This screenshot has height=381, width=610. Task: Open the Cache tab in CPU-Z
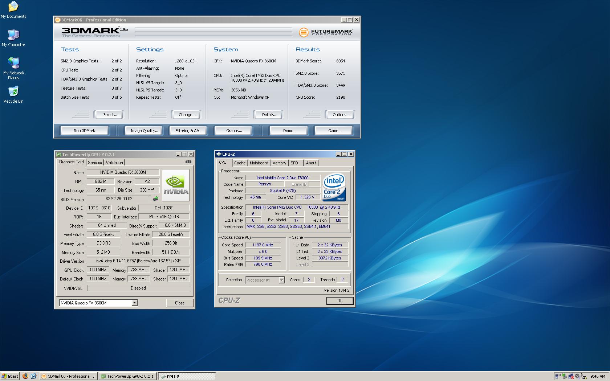[240, 163]
